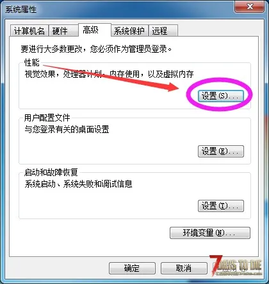Close the 系统属性 window
Screen dimensions: 269x284
tap(250, 7)
